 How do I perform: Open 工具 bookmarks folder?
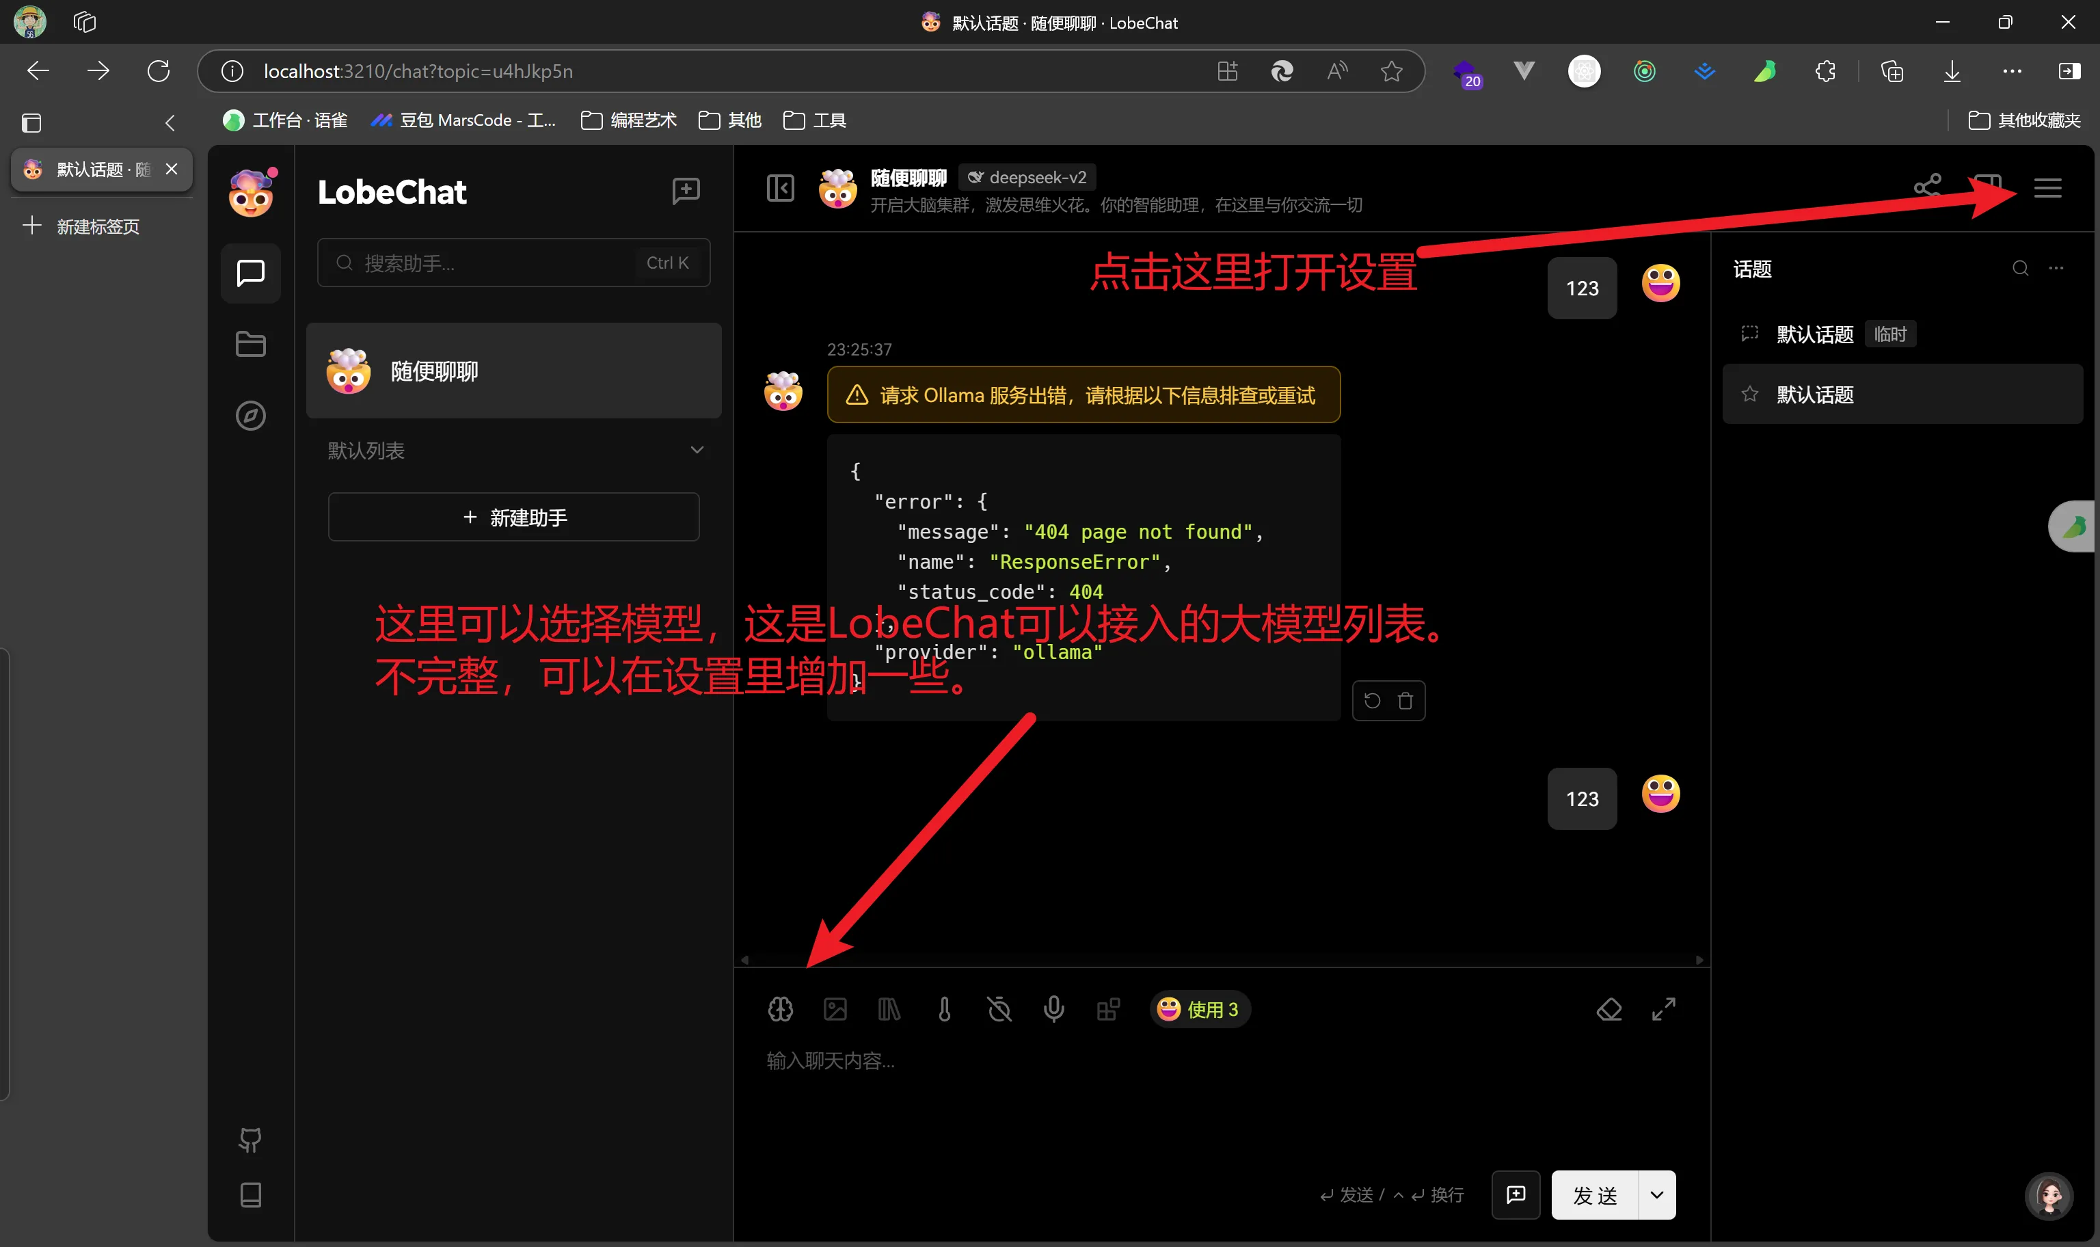[x=814, y=120]
